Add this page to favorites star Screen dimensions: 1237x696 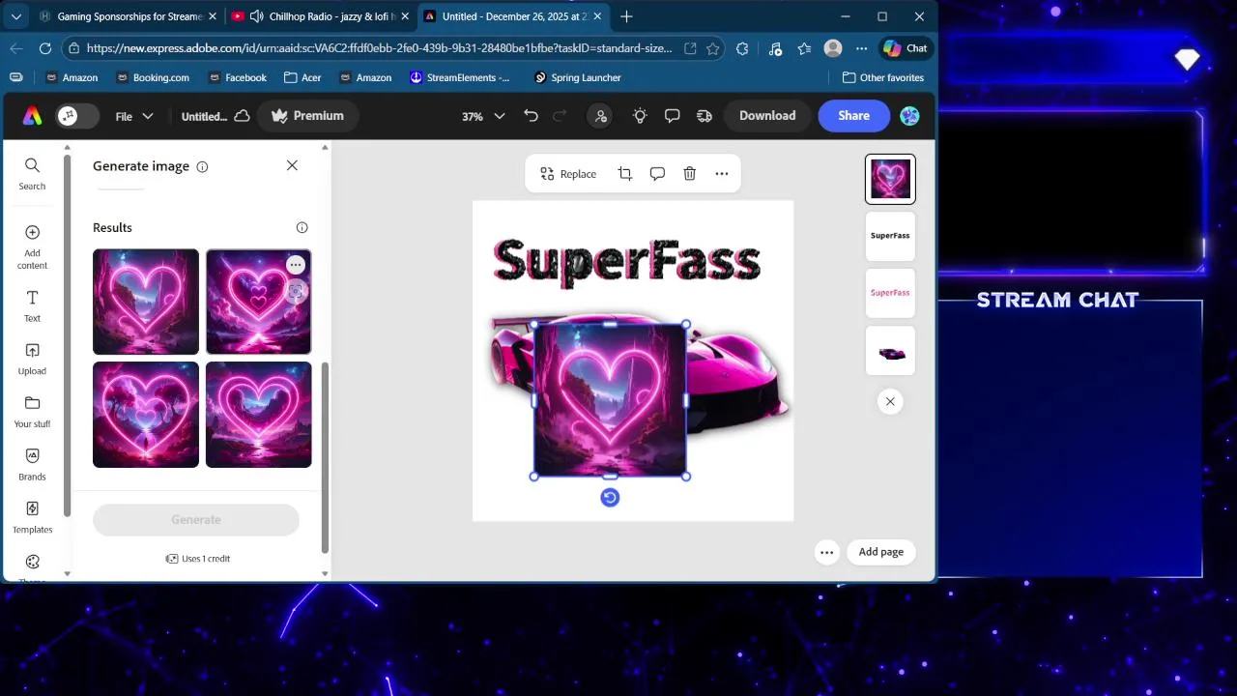point(712,48)
